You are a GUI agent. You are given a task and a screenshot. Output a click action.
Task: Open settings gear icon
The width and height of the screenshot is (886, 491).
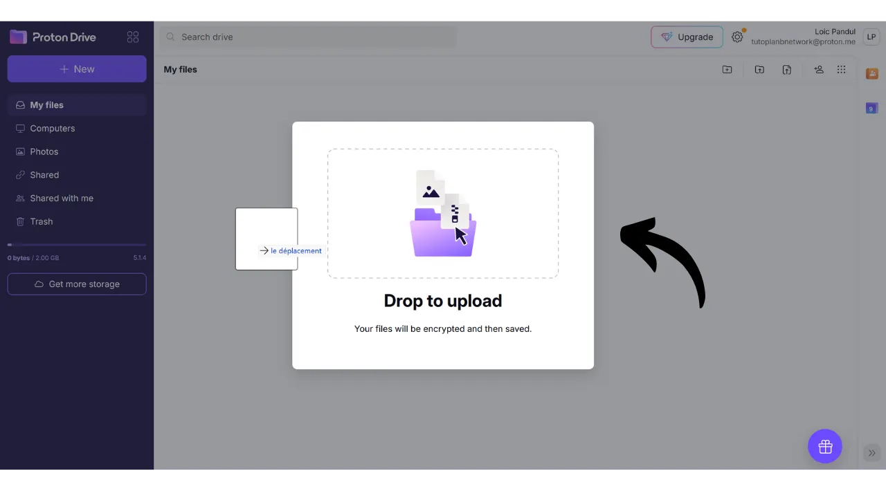coord(737,37)
